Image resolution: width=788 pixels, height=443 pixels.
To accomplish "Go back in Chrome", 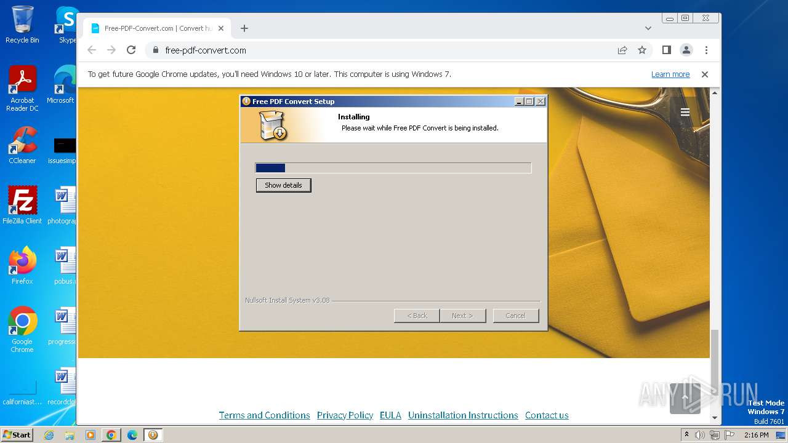I will 92,50.
